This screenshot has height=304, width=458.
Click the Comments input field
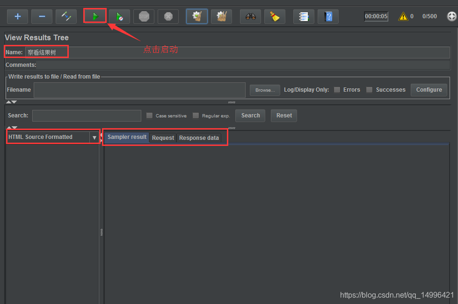[243, 65]
